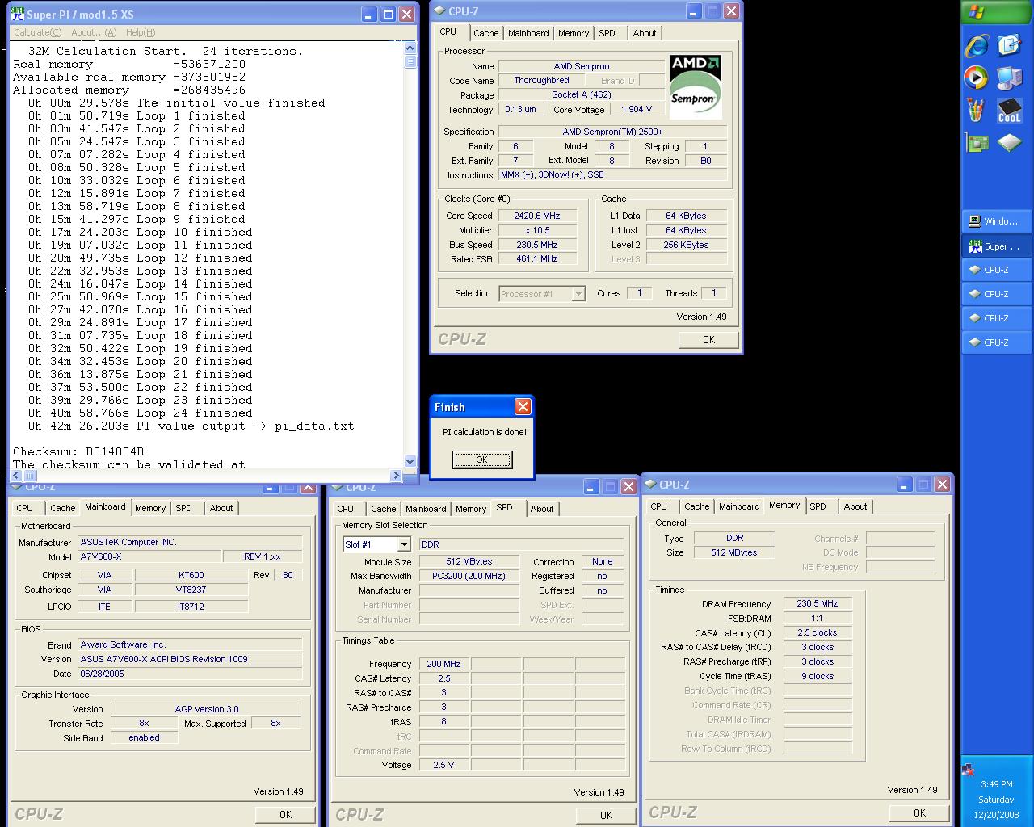The width and height of the screenshot is (1034, 827).
Task: Click the Super PI vertical scrollbar up arrow
Action: coord(410,48)
